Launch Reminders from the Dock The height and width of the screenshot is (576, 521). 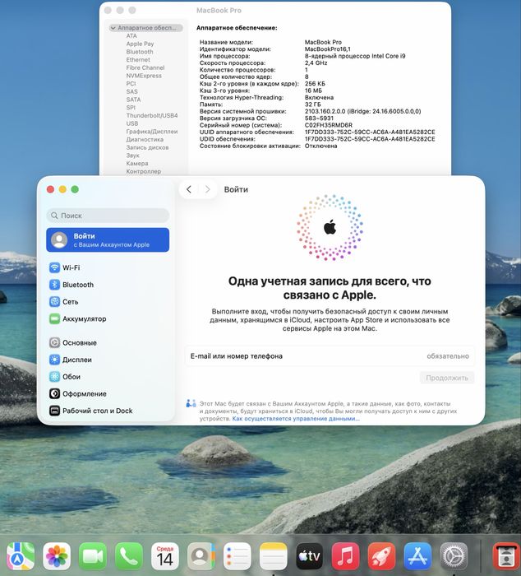237,556
